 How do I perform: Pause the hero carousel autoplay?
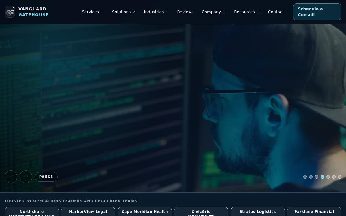46,177
